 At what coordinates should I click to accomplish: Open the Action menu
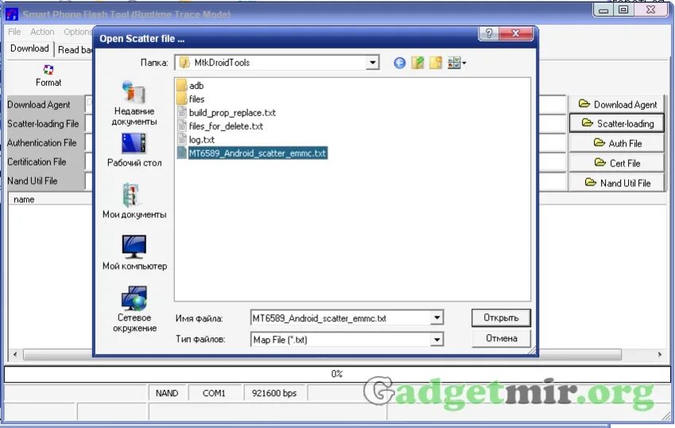coord(42,32)
